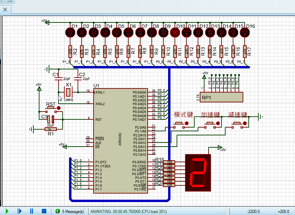This screenshot has height=215, width=295.
Task: Start the simulation with the Play button
Action: coord(7,211)
